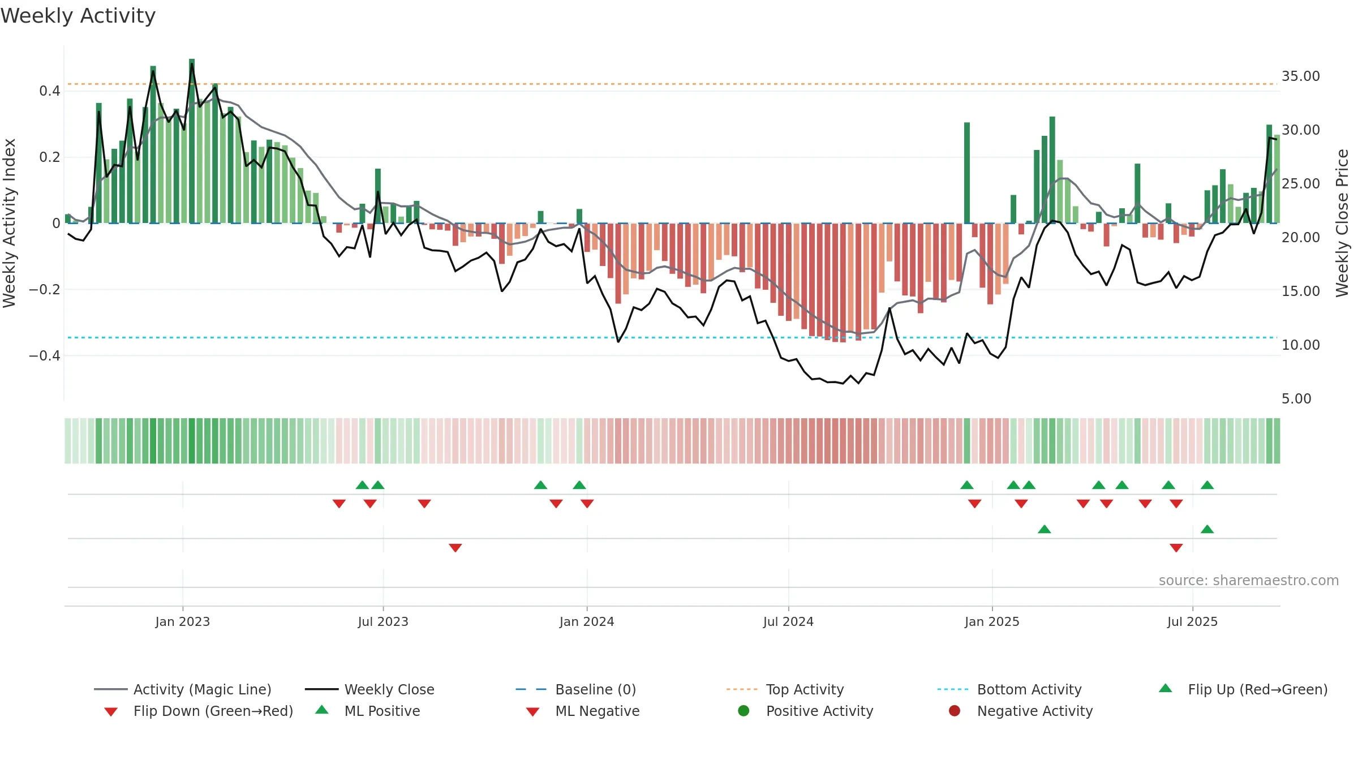This screenshot has width=1358, height=764.
Task: Click the blue dashed Baseline legend line
Action: [531, 689]
